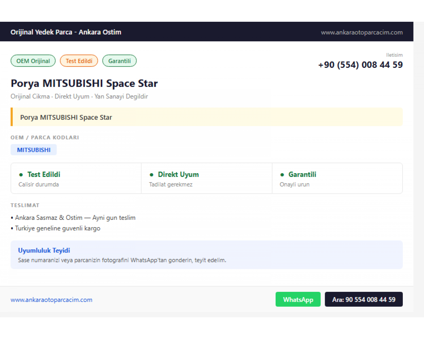
Task: Click the Test Edildi Calisir durumda card
Action: pos(76,178)
